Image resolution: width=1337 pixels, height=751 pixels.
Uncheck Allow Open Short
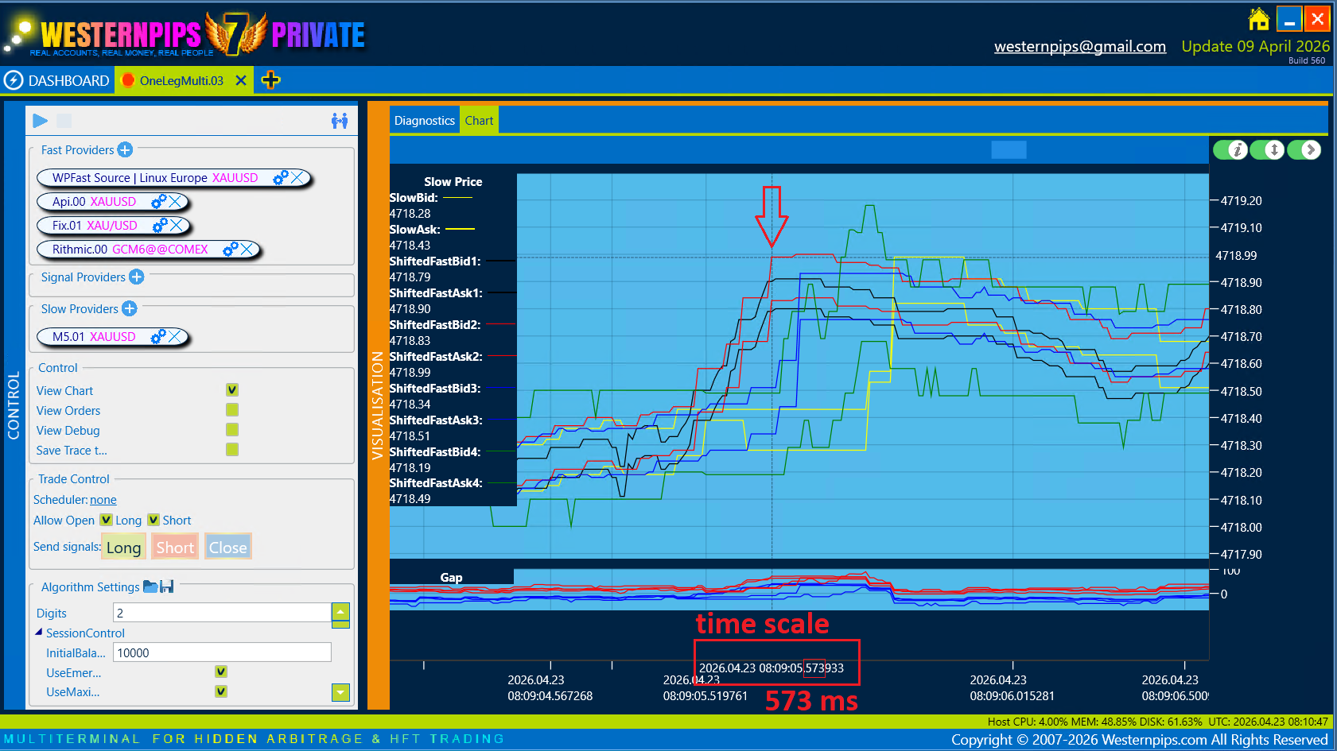154,520
